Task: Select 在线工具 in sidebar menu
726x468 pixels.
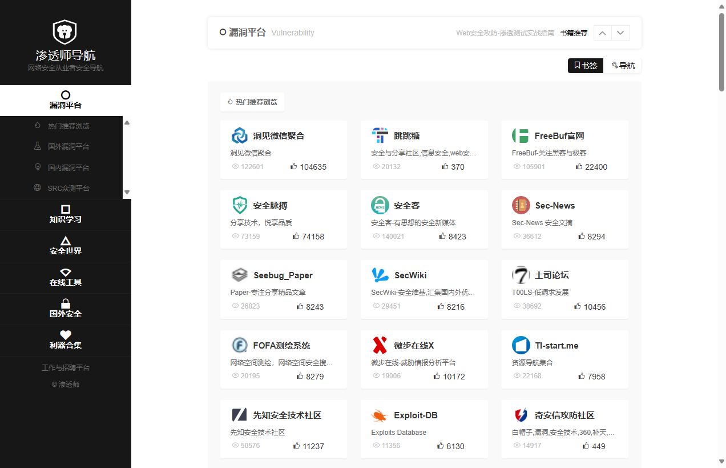Action: point(66,277)
